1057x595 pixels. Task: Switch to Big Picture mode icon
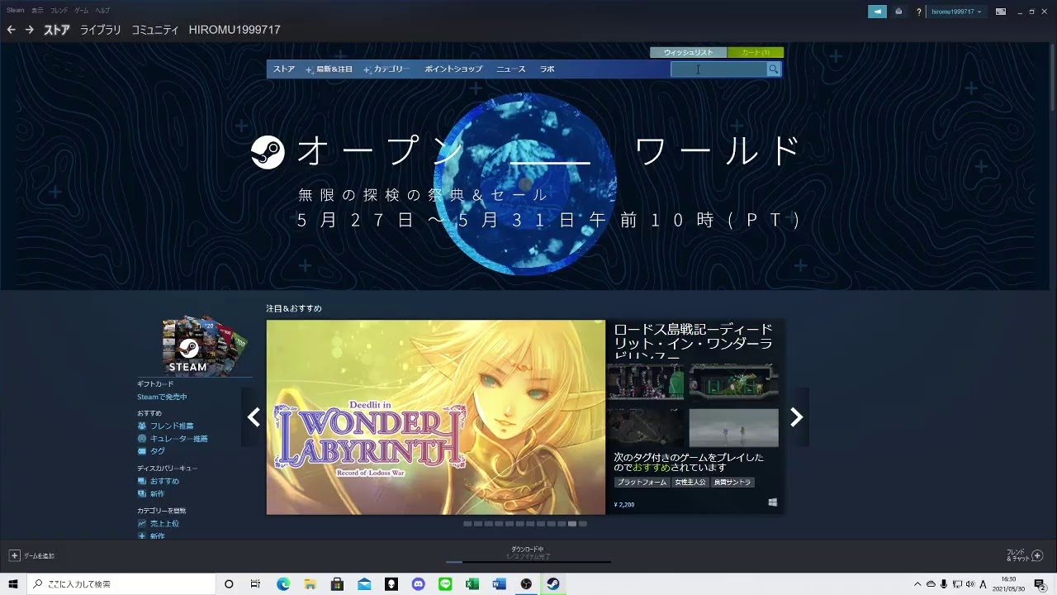(x=1001, y=12)
